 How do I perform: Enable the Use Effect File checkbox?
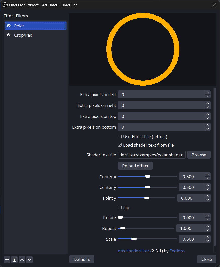tap(120, 137)
